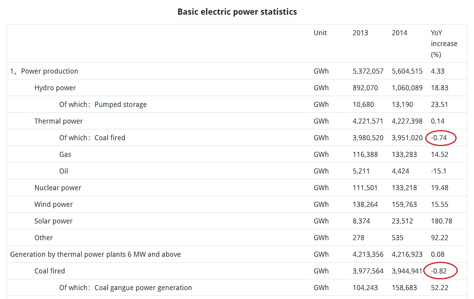Click the 5,604,515 power production figure
474x299 pixels.
(x=407, y=71)
